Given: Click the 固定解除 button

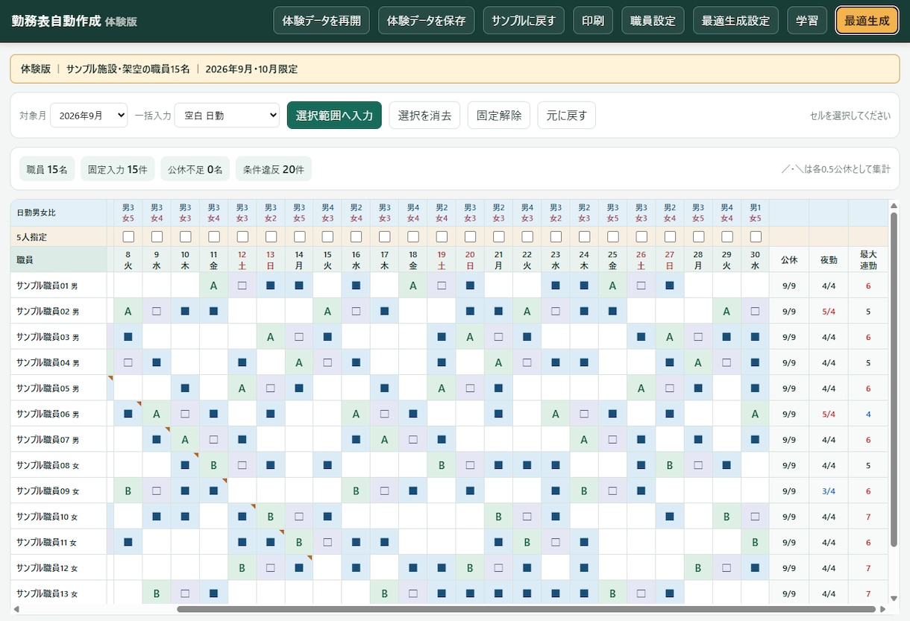Looking at the screenshot, I should 499,116.
